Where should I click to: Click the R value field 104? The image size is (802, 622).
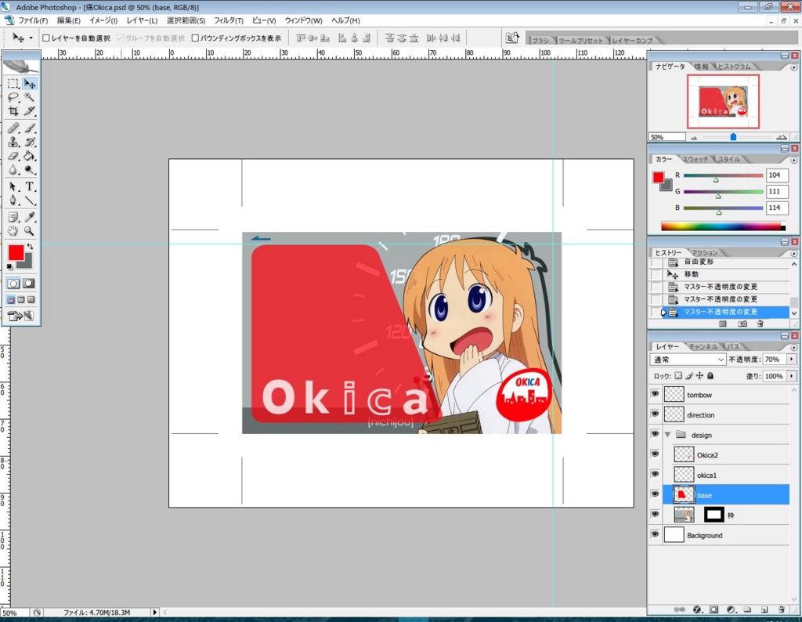pyautogui.click(x=777, y=175)
